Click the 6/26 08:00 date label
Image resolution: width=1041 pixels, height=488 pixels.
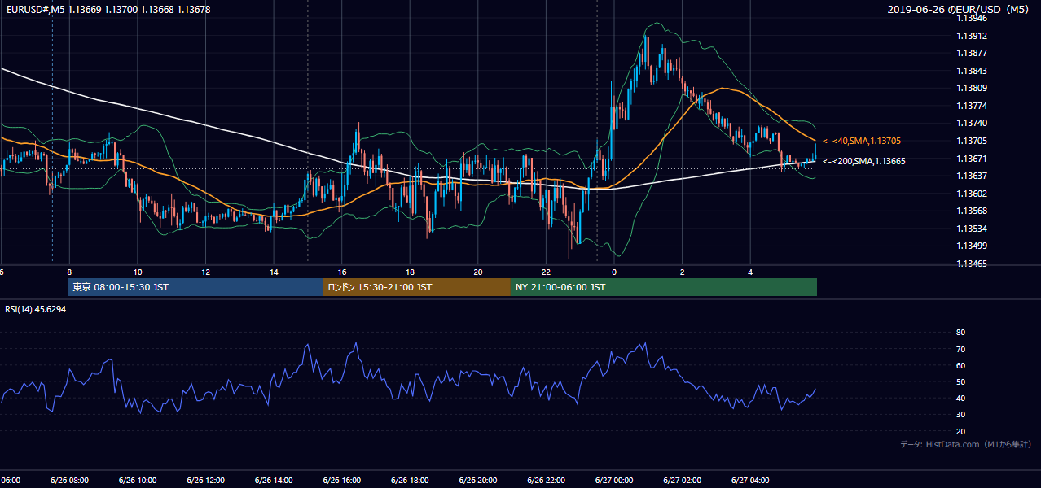tap(69, 481)
